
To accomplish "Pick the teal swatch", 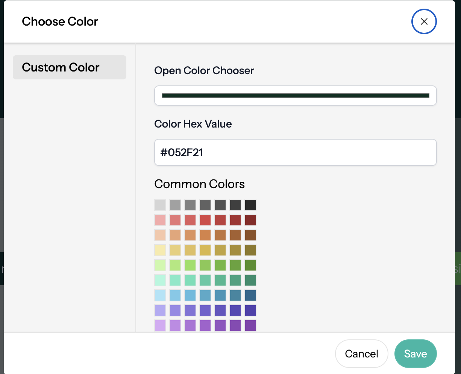I will (235, 280).
